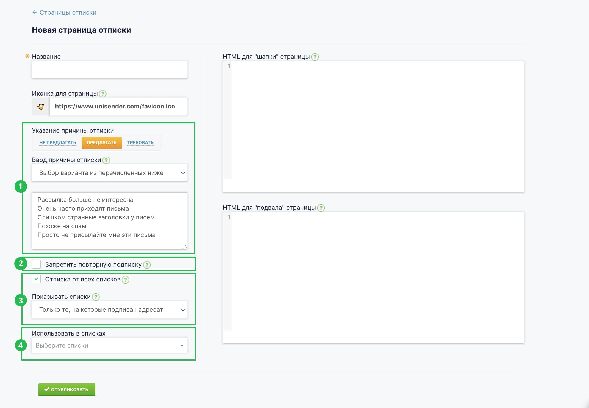
Task: Click text line Слишком странные заголовки у писем
Action: pos(96,217)
